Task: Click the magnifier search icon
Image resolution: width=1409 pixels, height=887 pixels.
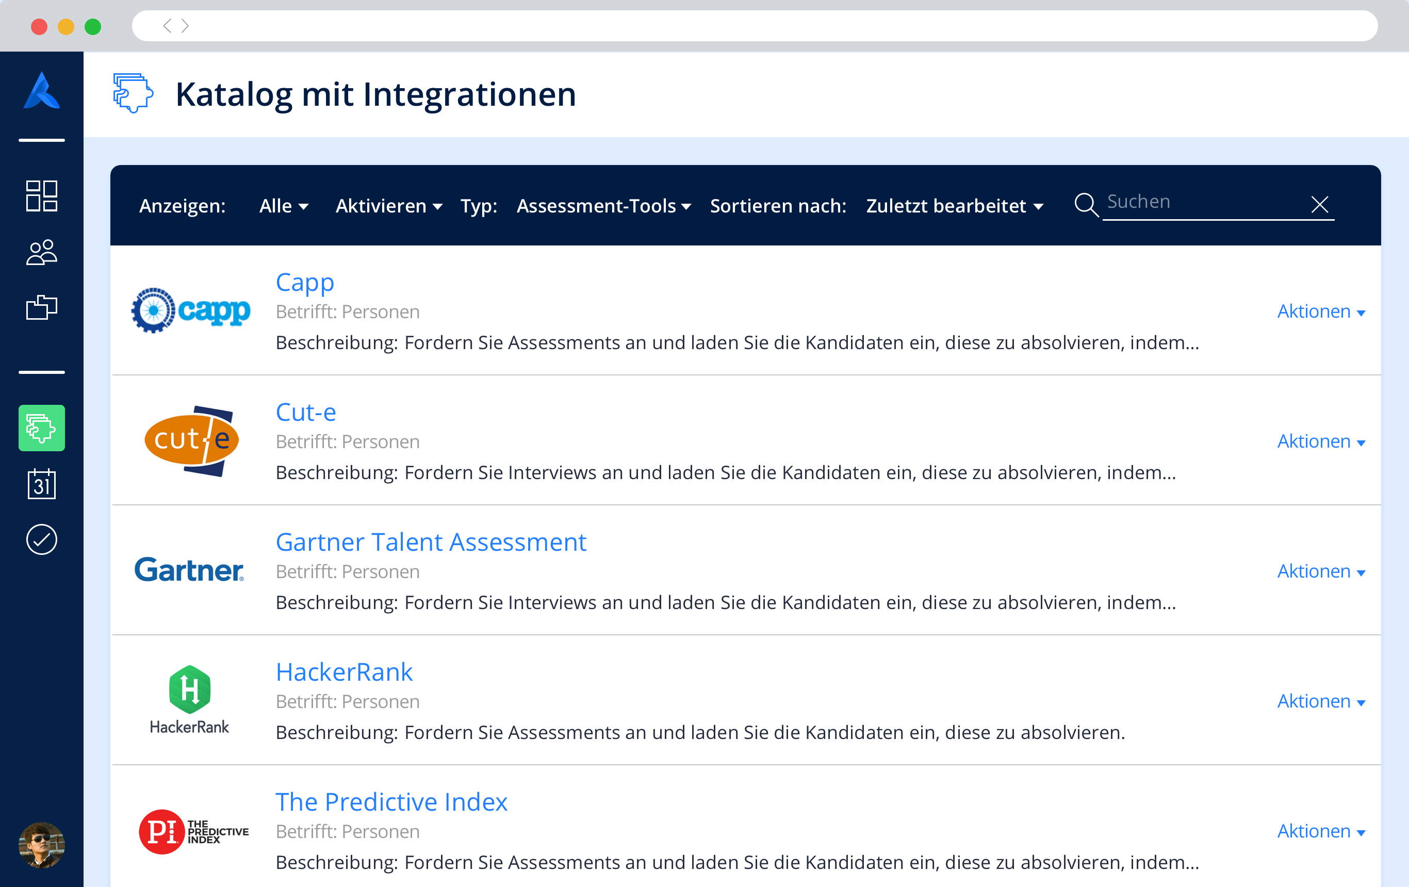Action: 1086,205
